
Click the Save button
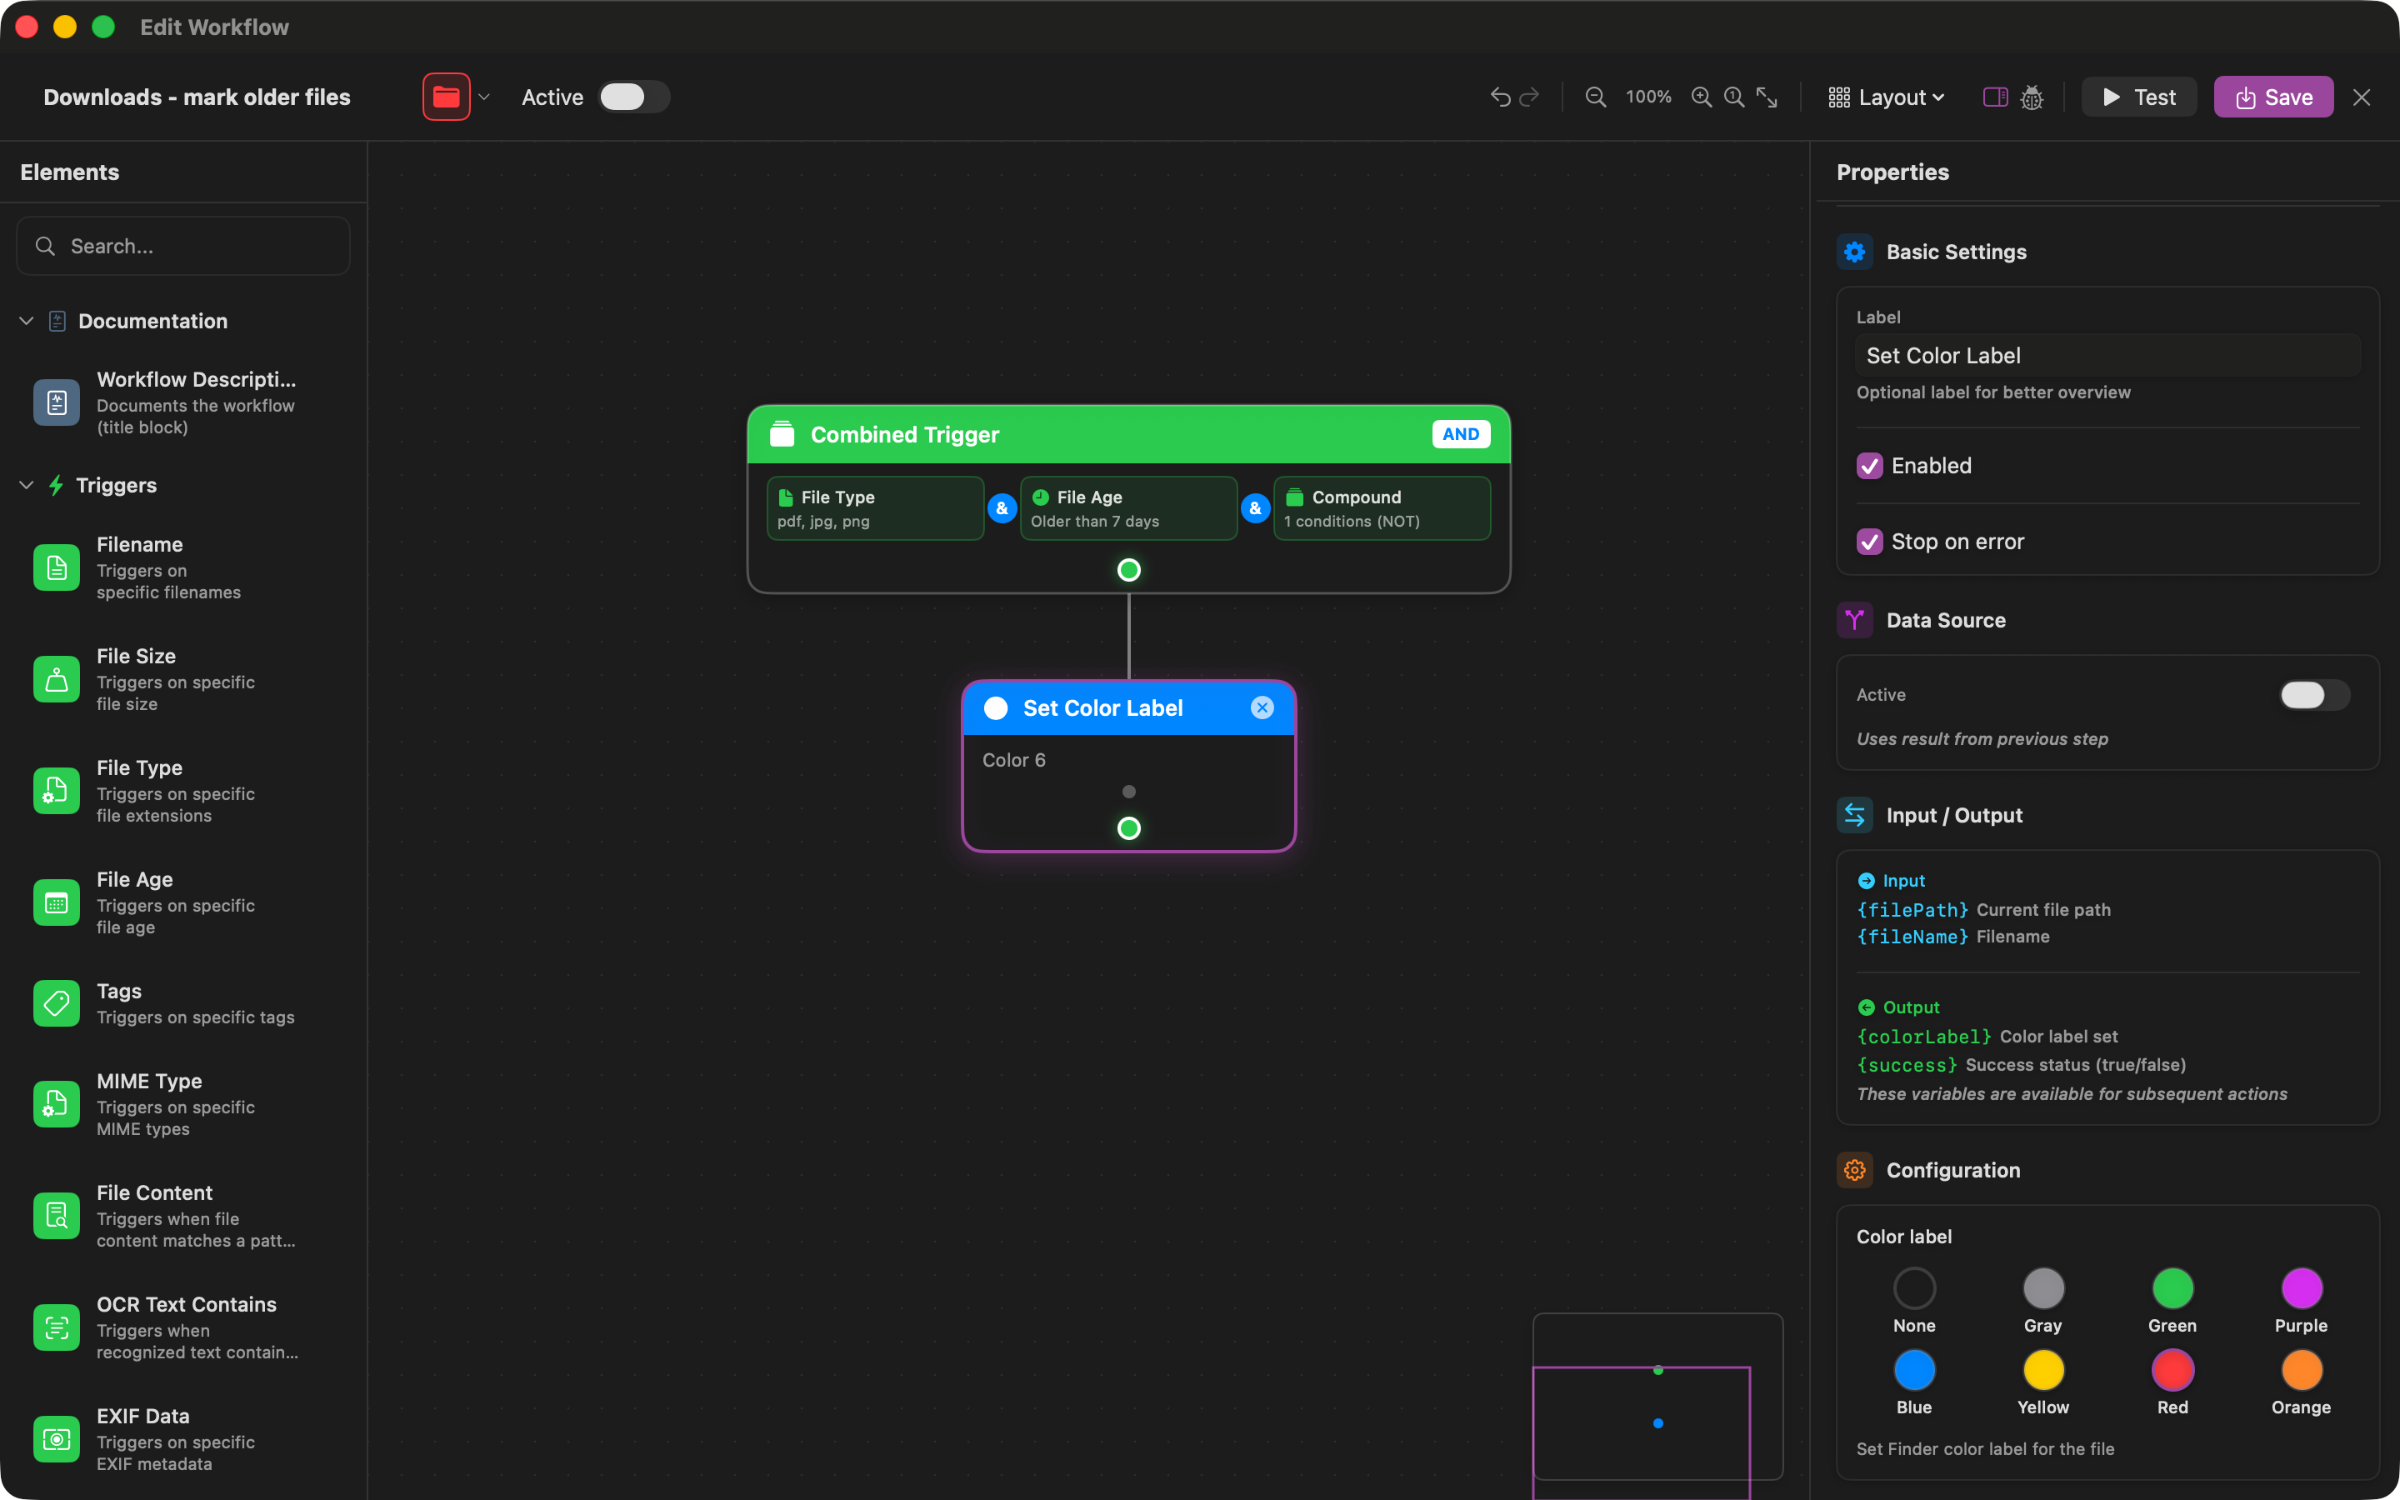pyautogui.click(x=2273, y=97)
